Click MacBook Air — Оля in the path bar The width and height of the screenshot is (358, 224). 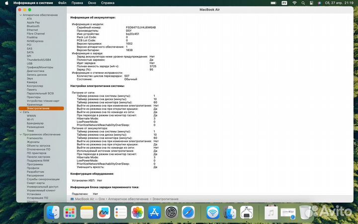(x=89, y=199)
